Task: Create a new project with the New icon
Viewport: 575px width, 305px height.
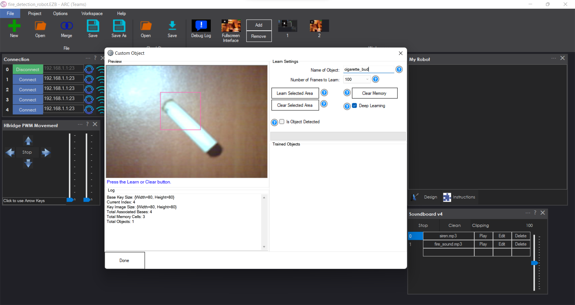Action: tap(14, 28)
